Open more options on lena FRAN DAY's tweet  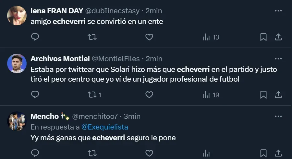pos(278,11)
